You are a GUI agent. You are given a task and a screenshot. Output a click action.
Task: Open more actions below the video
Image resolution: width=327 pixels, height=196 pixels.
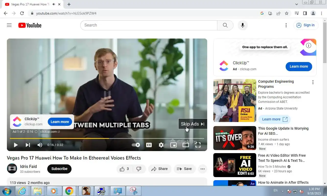click(203, 169)
